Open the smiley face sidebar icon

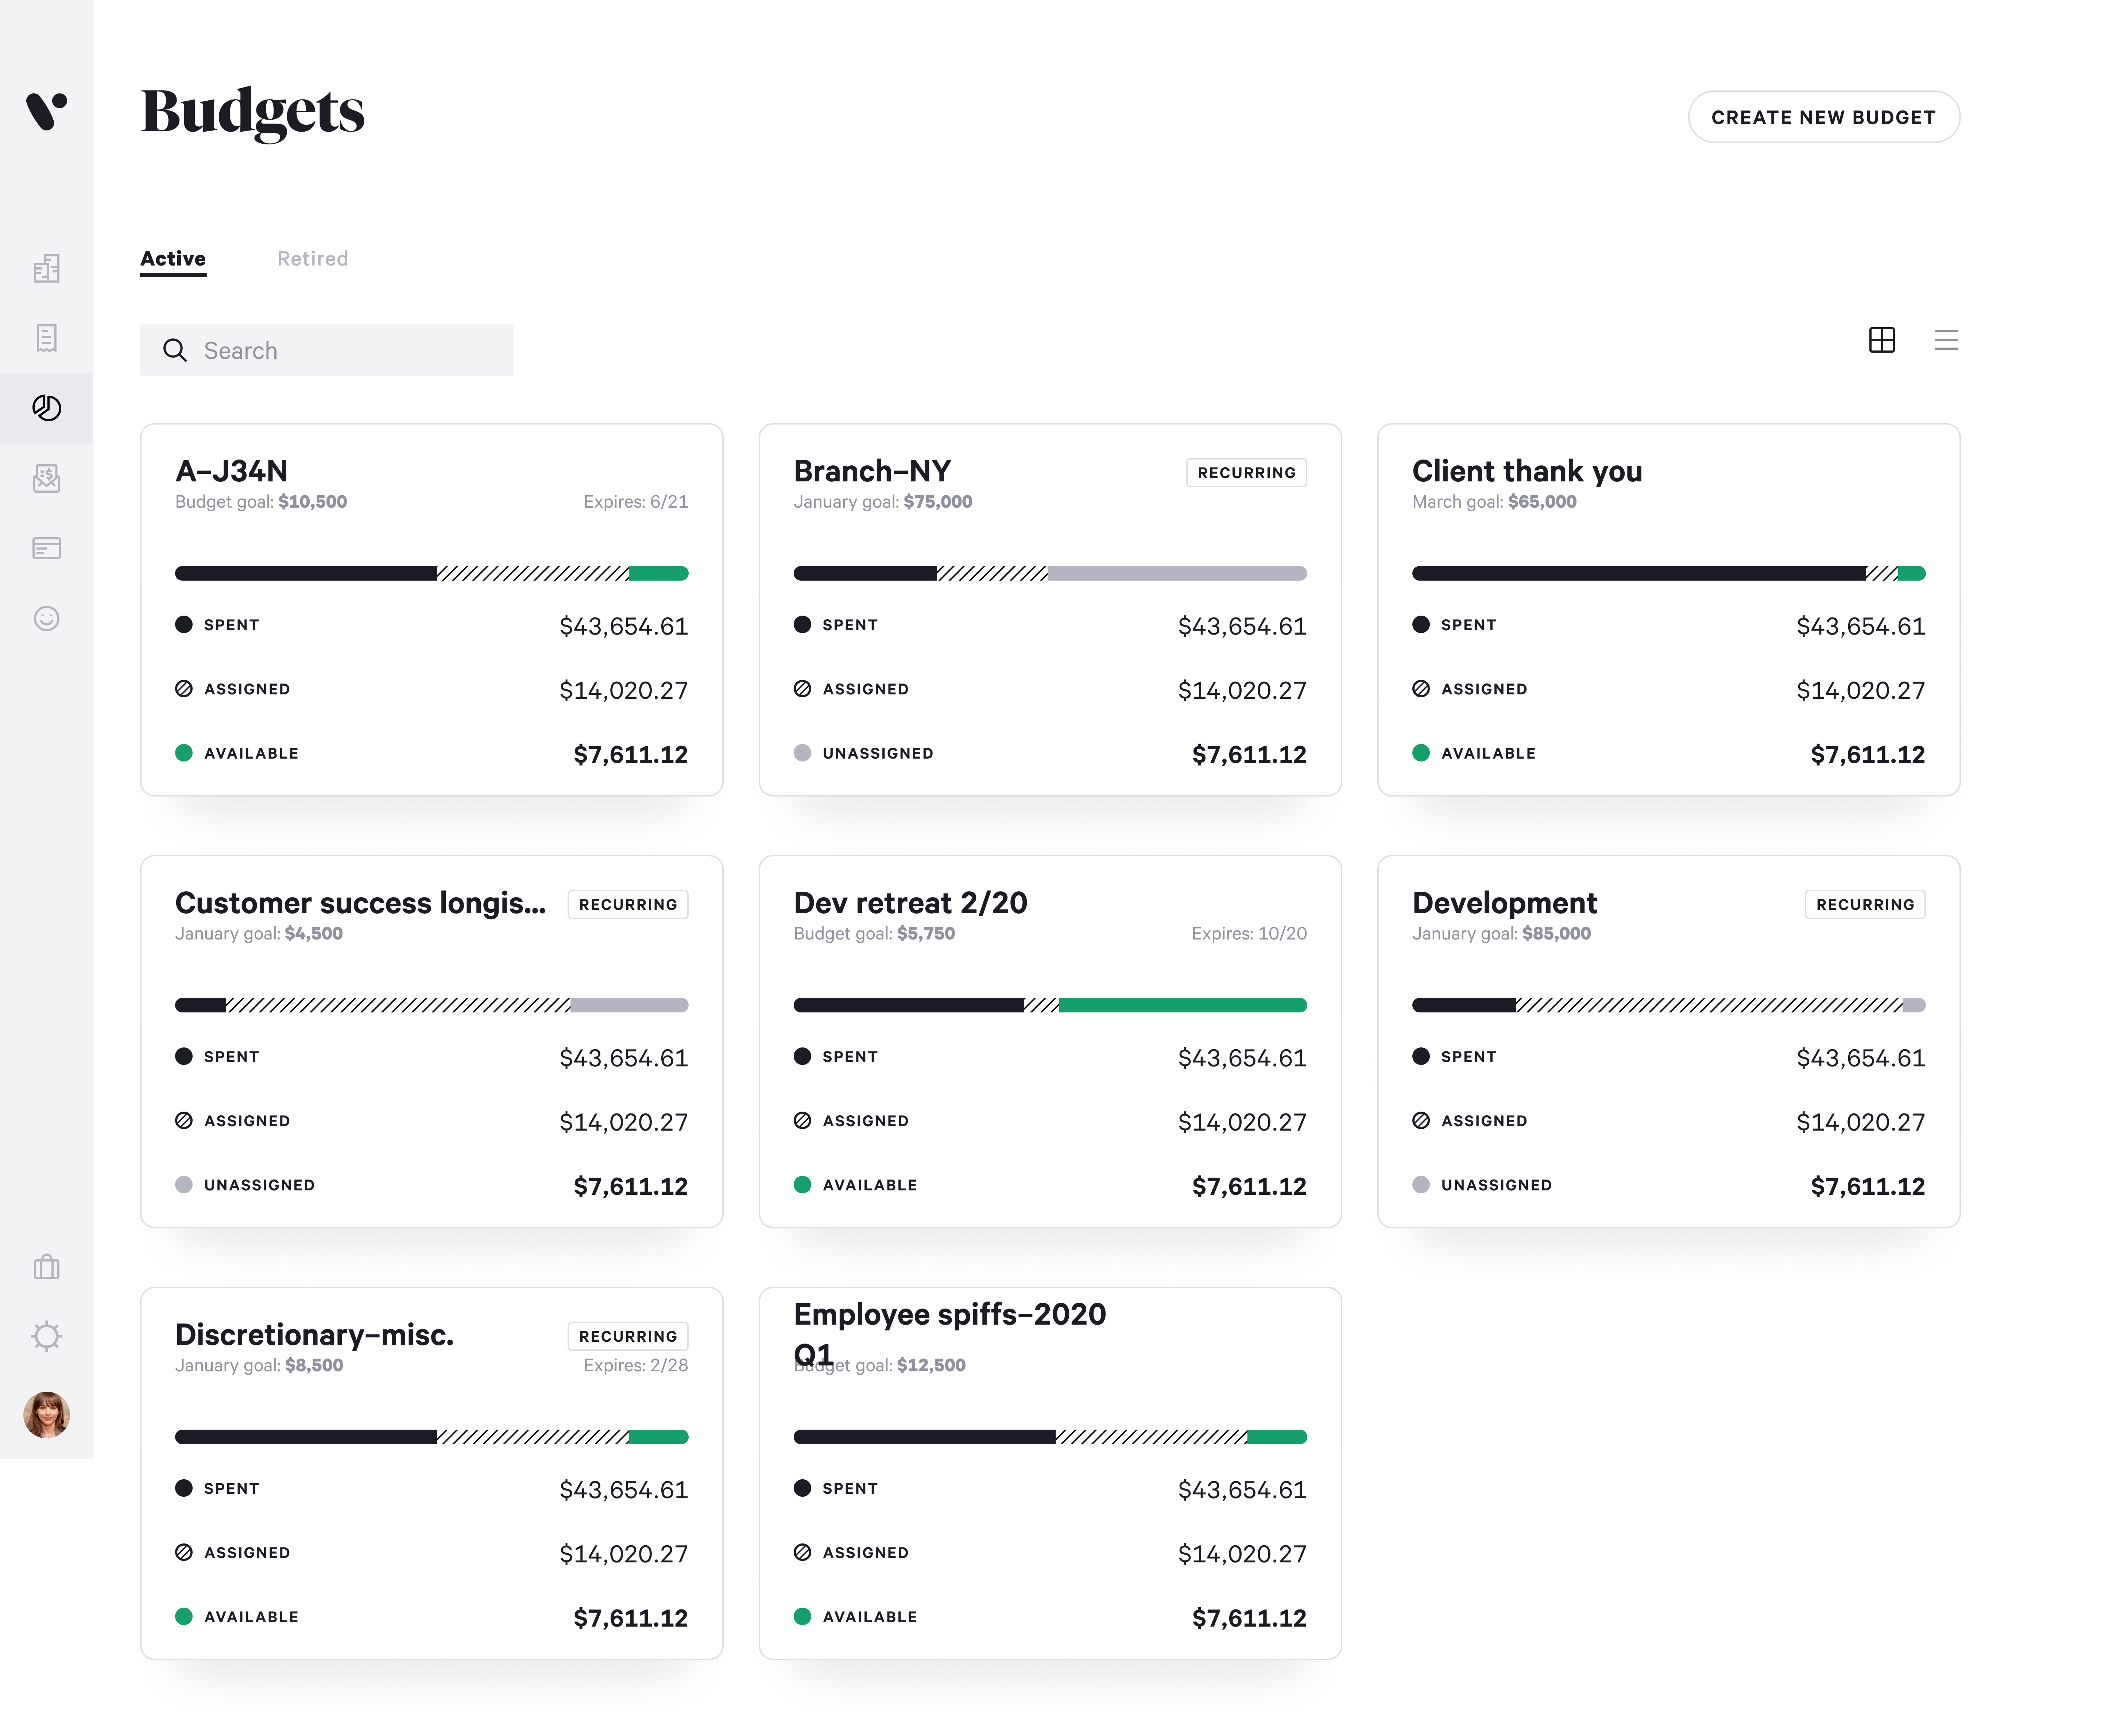46,618
